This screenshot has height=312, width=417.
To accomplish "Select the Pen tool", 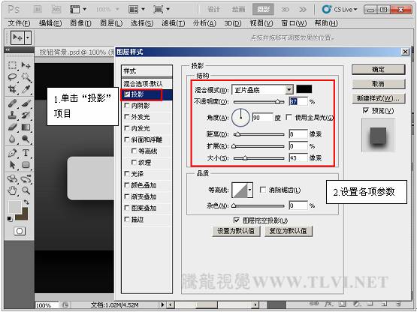I will [x=12, y=153].
